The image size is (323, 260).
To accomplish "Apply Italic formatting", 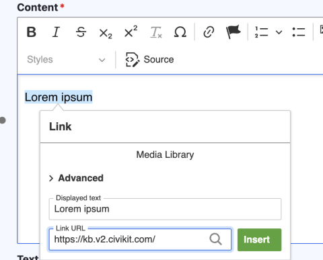I will (x=56, y=32).
